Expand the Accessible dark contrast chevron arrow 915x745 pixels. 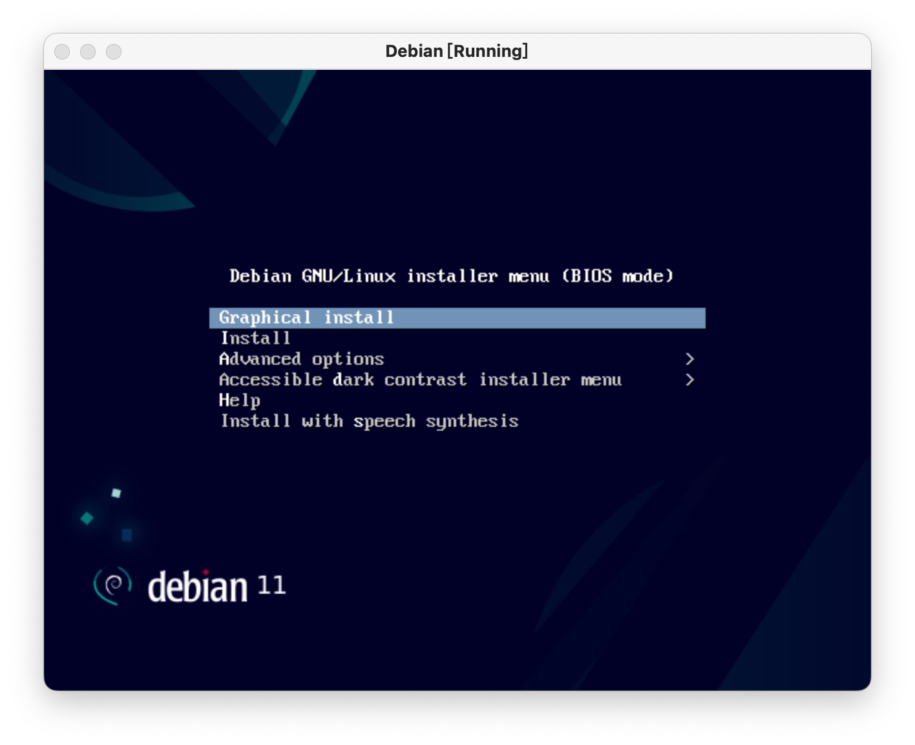click(689, 380)
